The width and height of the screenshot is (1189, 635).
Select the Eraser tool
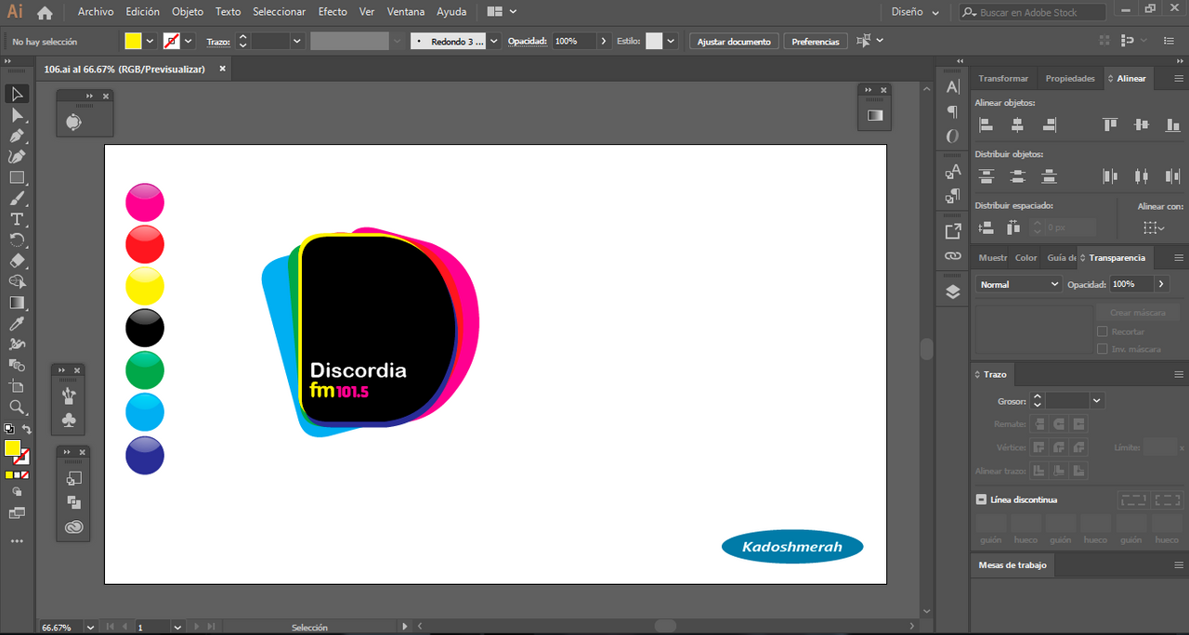tap(17, 261)
